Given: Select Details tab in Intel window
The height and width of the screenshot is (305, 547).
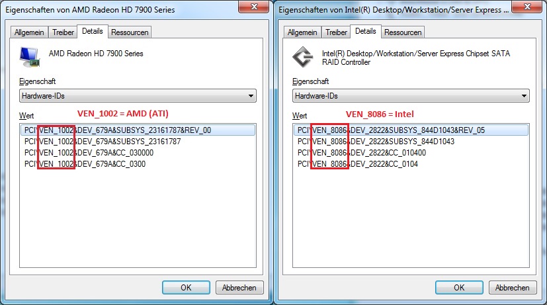Looking at the screenshot, I should [366, 31].
